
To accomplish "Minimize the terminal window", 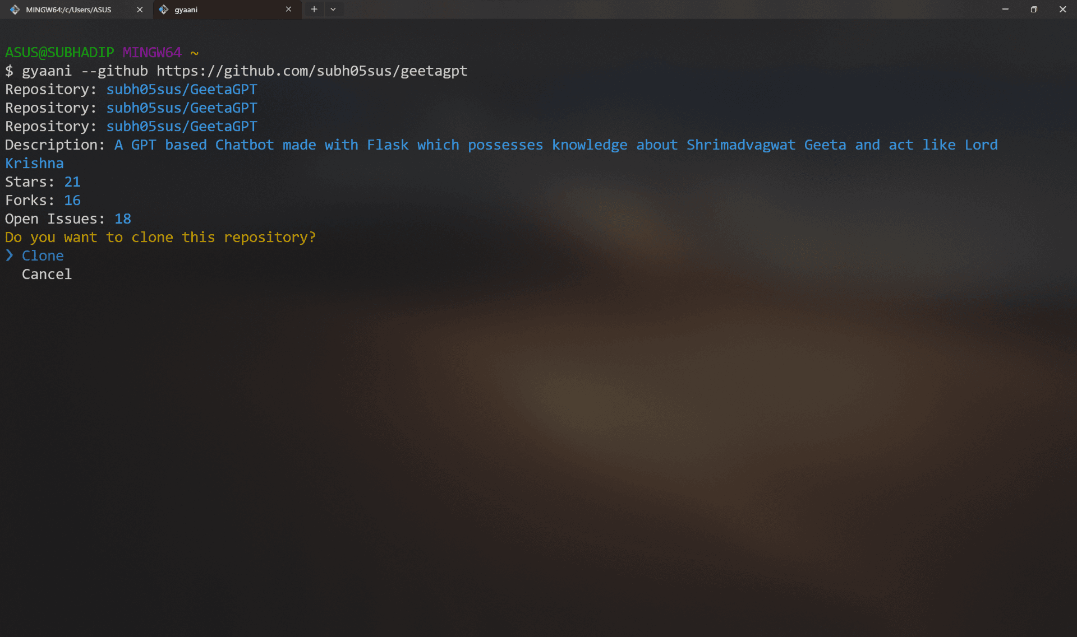I will point(1005,10).
